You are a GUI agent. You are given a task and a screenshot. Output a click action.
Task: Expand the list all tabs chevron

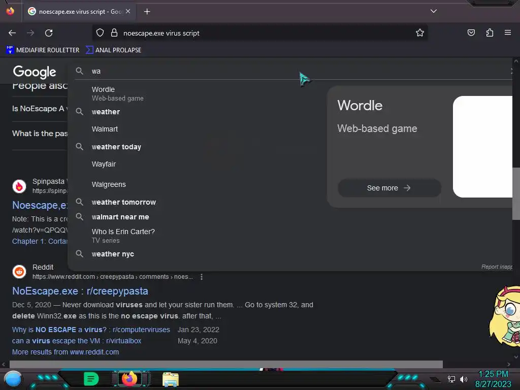point(434,11)
